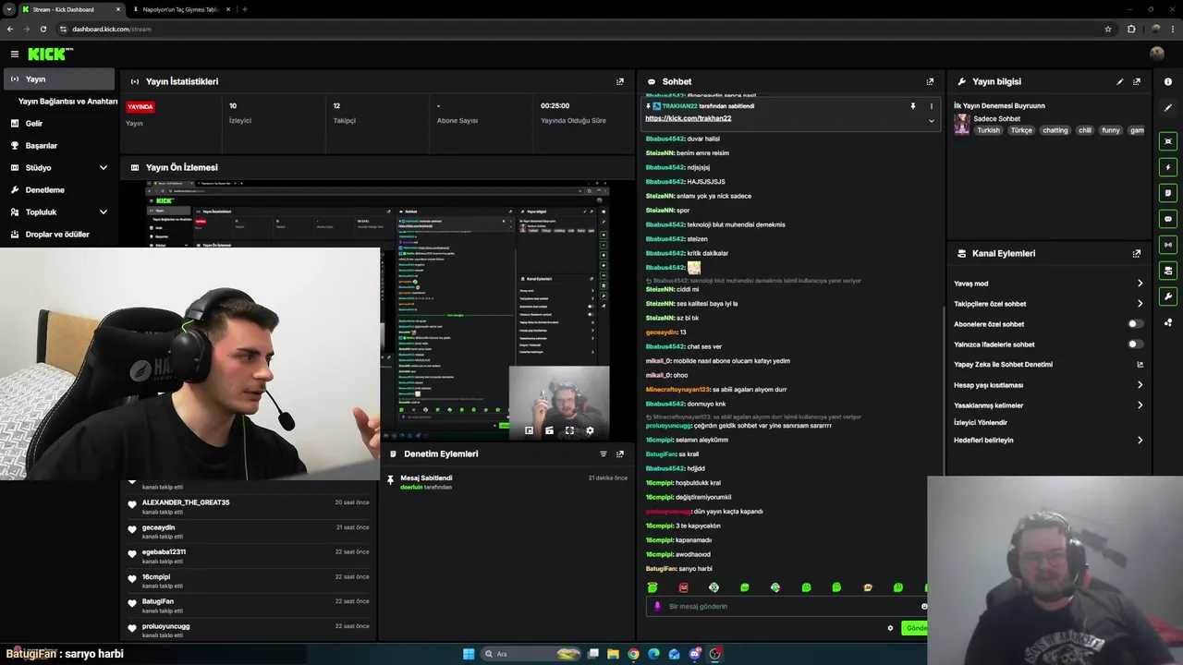
Task: Click the Sadece Sohbet category thumbnail
Action: tap(962, 124)
